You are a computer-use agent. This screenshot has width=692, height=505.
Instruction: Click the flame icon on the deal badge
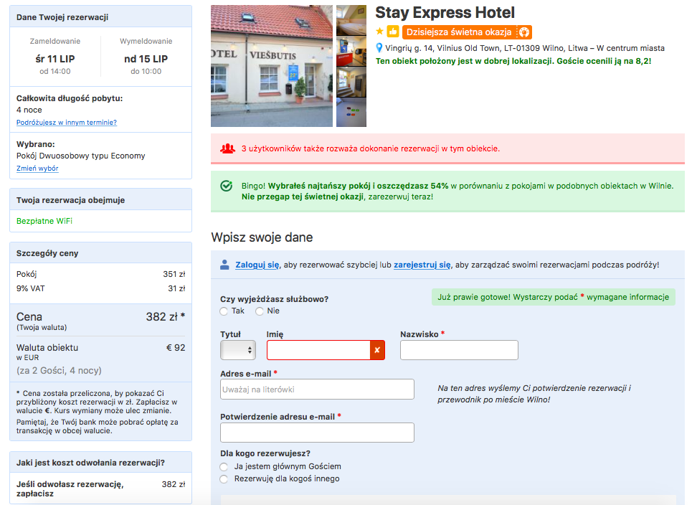(x=524, y=32)
